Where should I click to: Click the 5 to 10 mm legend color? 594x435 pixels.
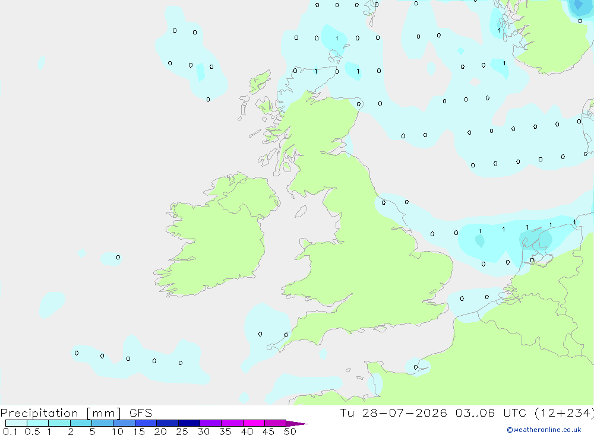tap(103, 423)
